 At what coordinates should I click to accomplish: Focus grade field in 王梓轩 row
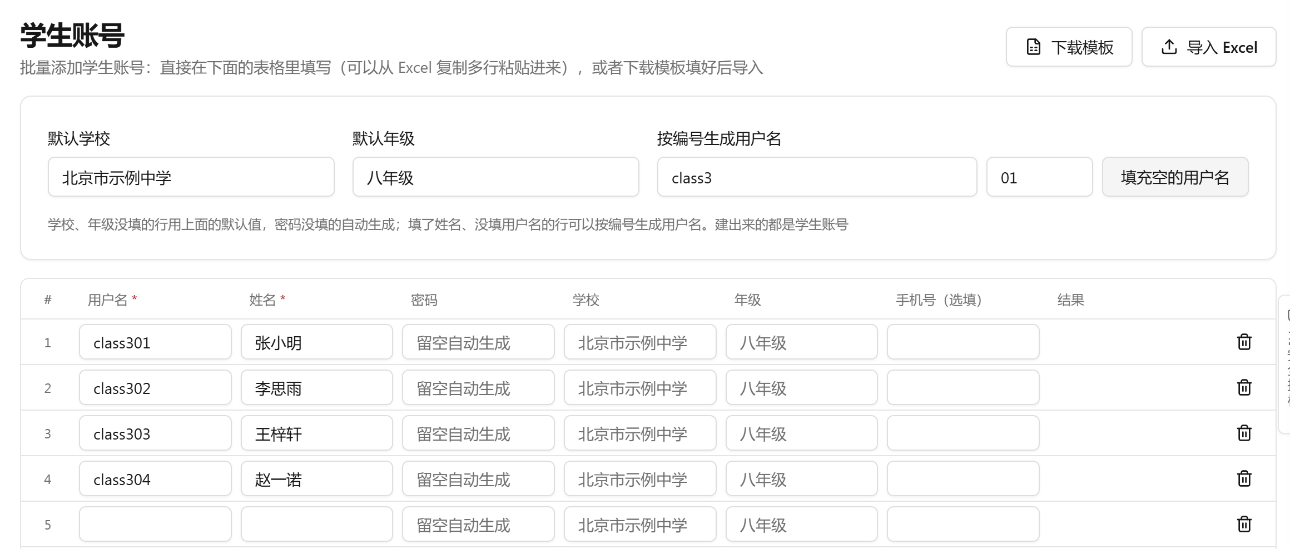(x=801, y=433)
